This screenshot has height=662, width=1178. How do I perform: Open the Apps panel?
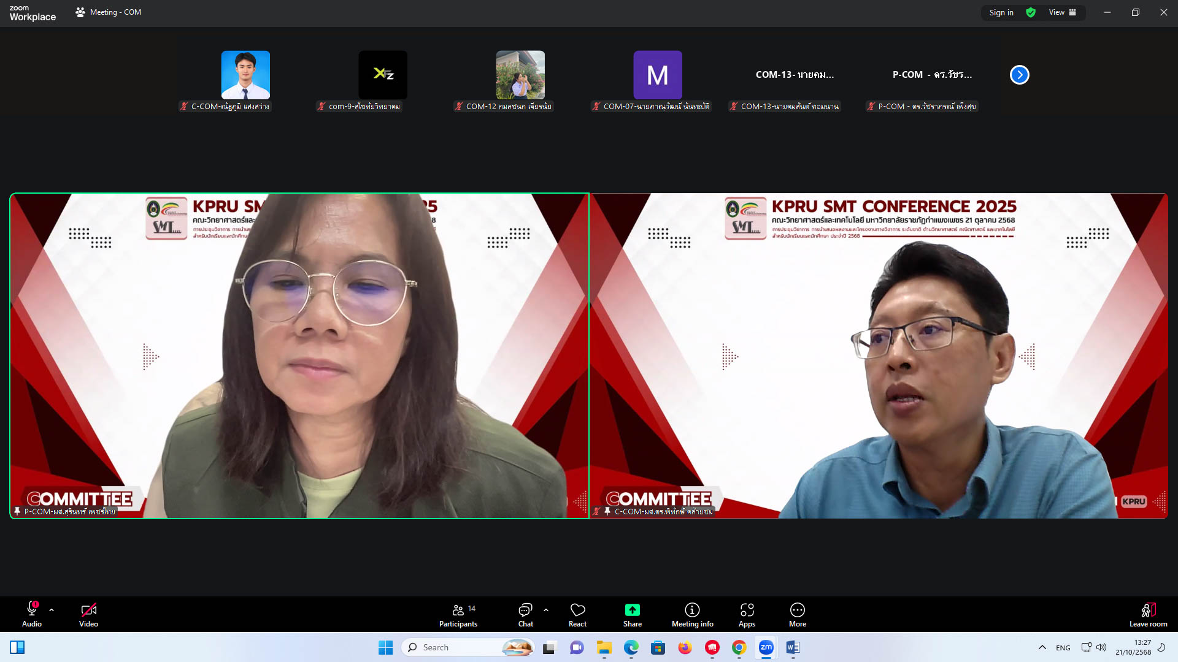(747, 615)
